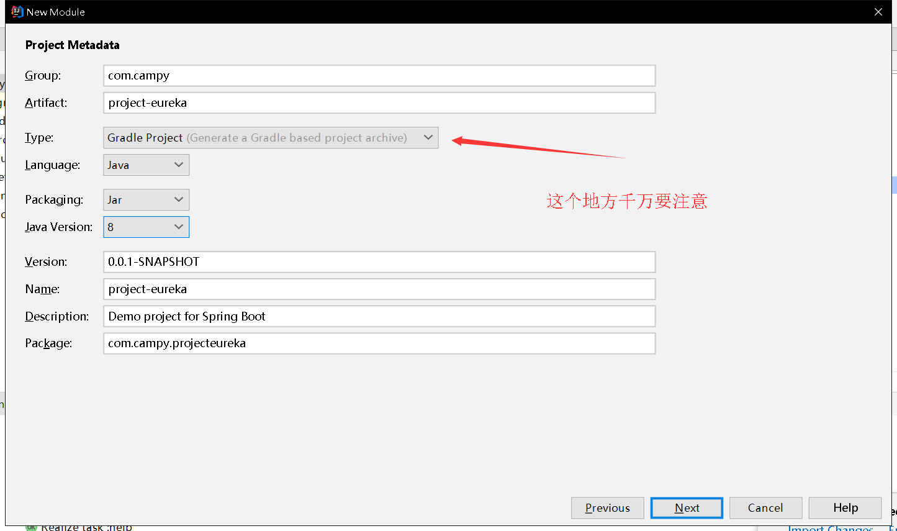897x531 pixels.
Task: Click the Next button
Action: (687, 507)
